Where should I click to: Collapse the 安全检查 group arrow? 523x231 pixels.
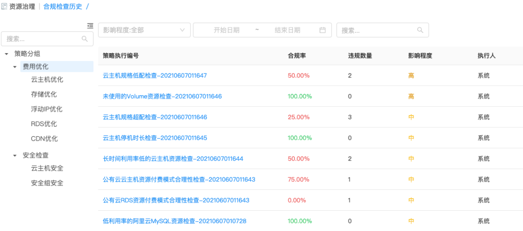click(x=15, y=156)
